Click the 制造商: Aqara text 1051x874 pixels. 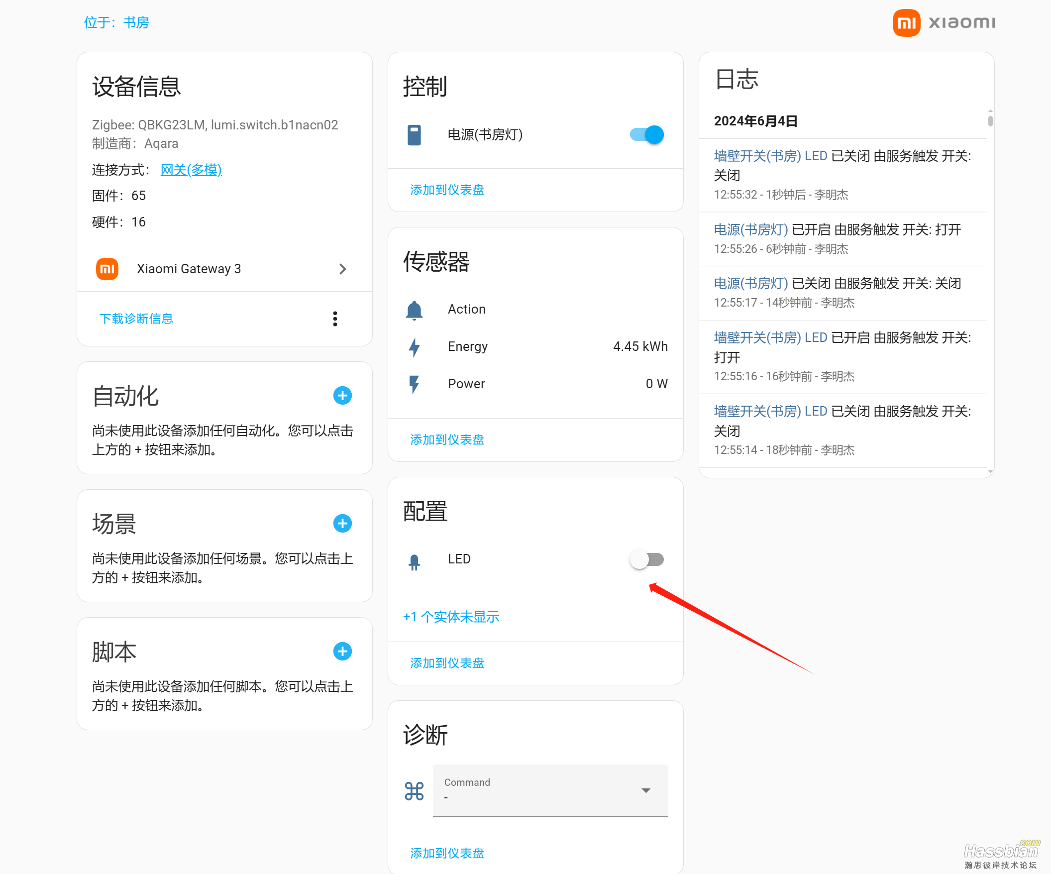pyautogui.click(x=135, y=143)
